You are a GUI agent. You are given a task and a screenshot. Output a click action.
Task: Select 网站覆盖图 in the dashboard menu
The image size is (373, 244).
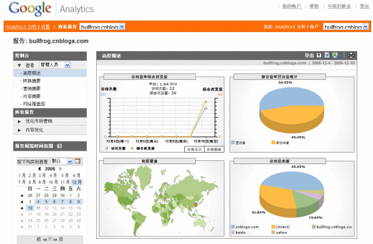point(34,104)
